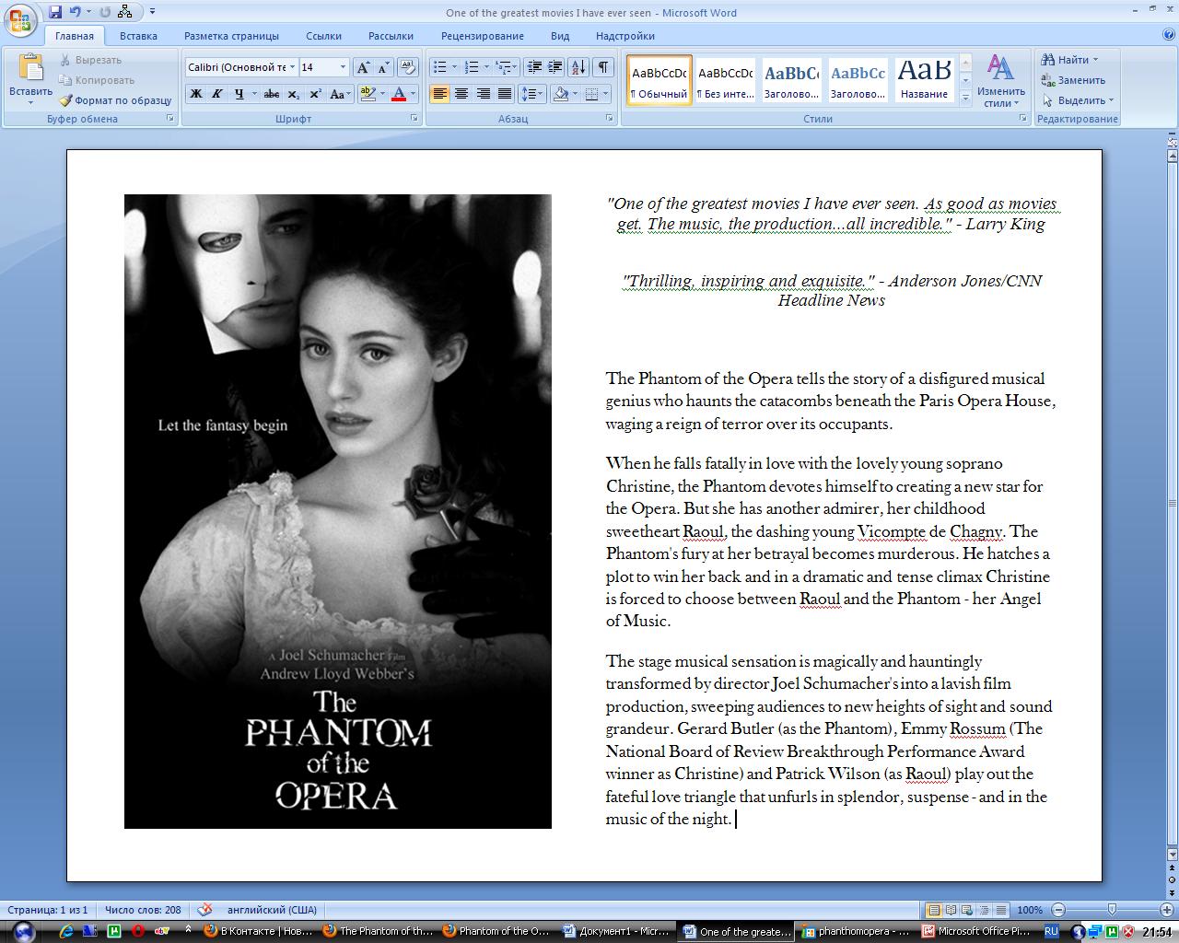The image size is (1179, 943).
Task: Click the spell check icon in the status bar
Action: [204, 910]
